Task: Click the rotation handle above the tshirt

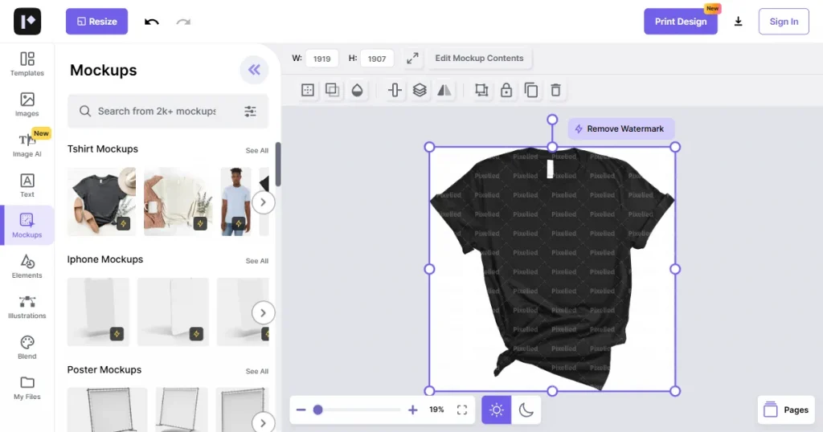Action: click(x=552, y=120)
